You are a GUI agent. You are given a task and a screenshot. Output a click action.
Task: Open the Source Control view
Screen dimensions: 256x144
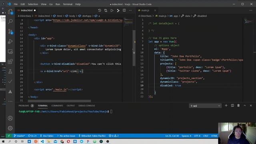click(10, 32)
